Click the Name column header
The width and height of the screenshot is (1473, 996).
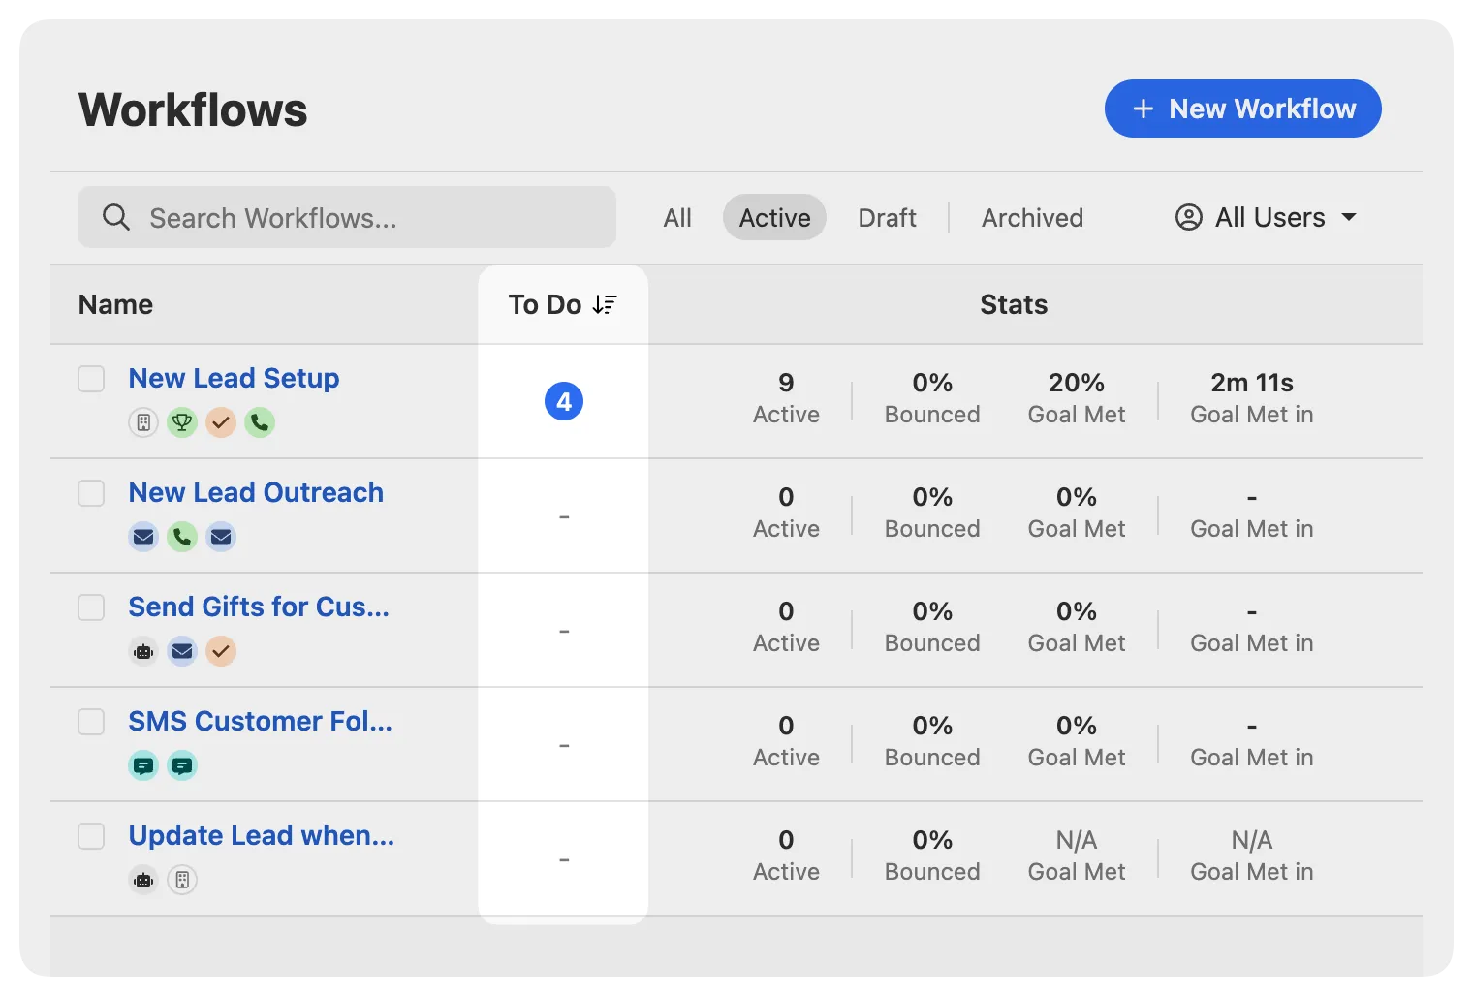point(115,304)
